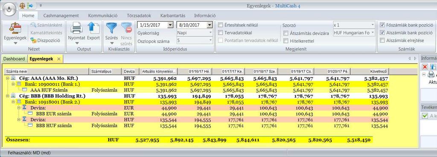Sort by the Számla neve column header
Image resolution: width=437 pixels, height=157 pixels.
click(47, 72)
